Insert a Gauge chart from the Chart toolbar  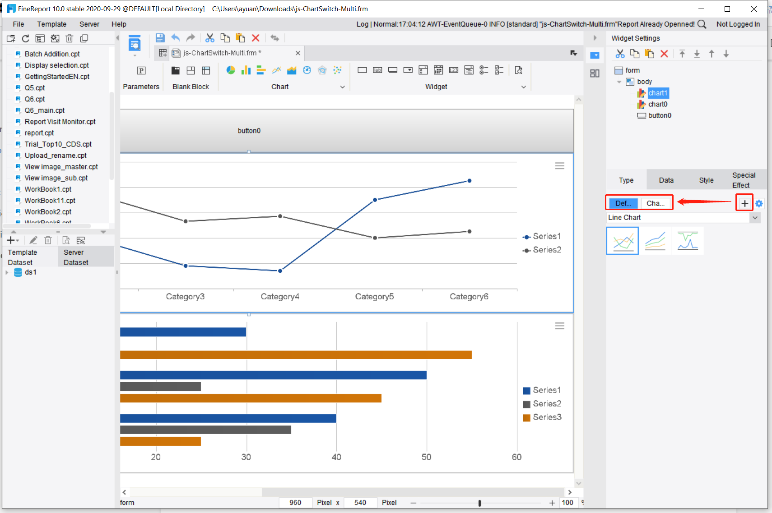click(x=307, y=70)
